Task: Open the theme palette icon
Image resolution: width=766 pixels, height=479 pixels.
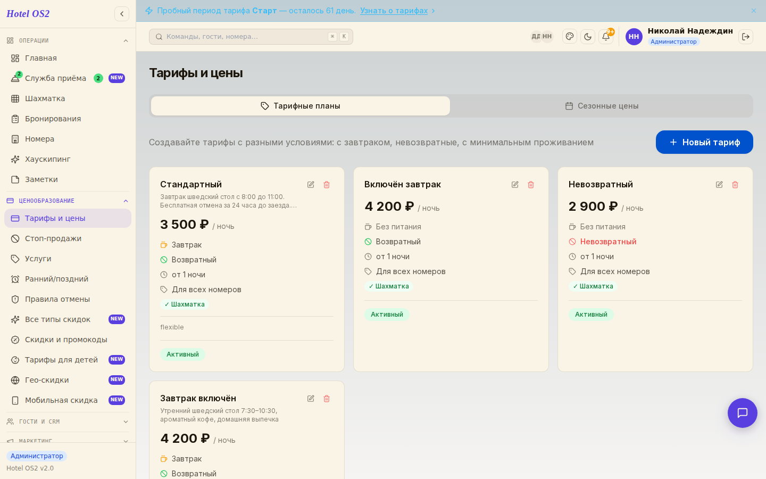Action: click(570, 37)
